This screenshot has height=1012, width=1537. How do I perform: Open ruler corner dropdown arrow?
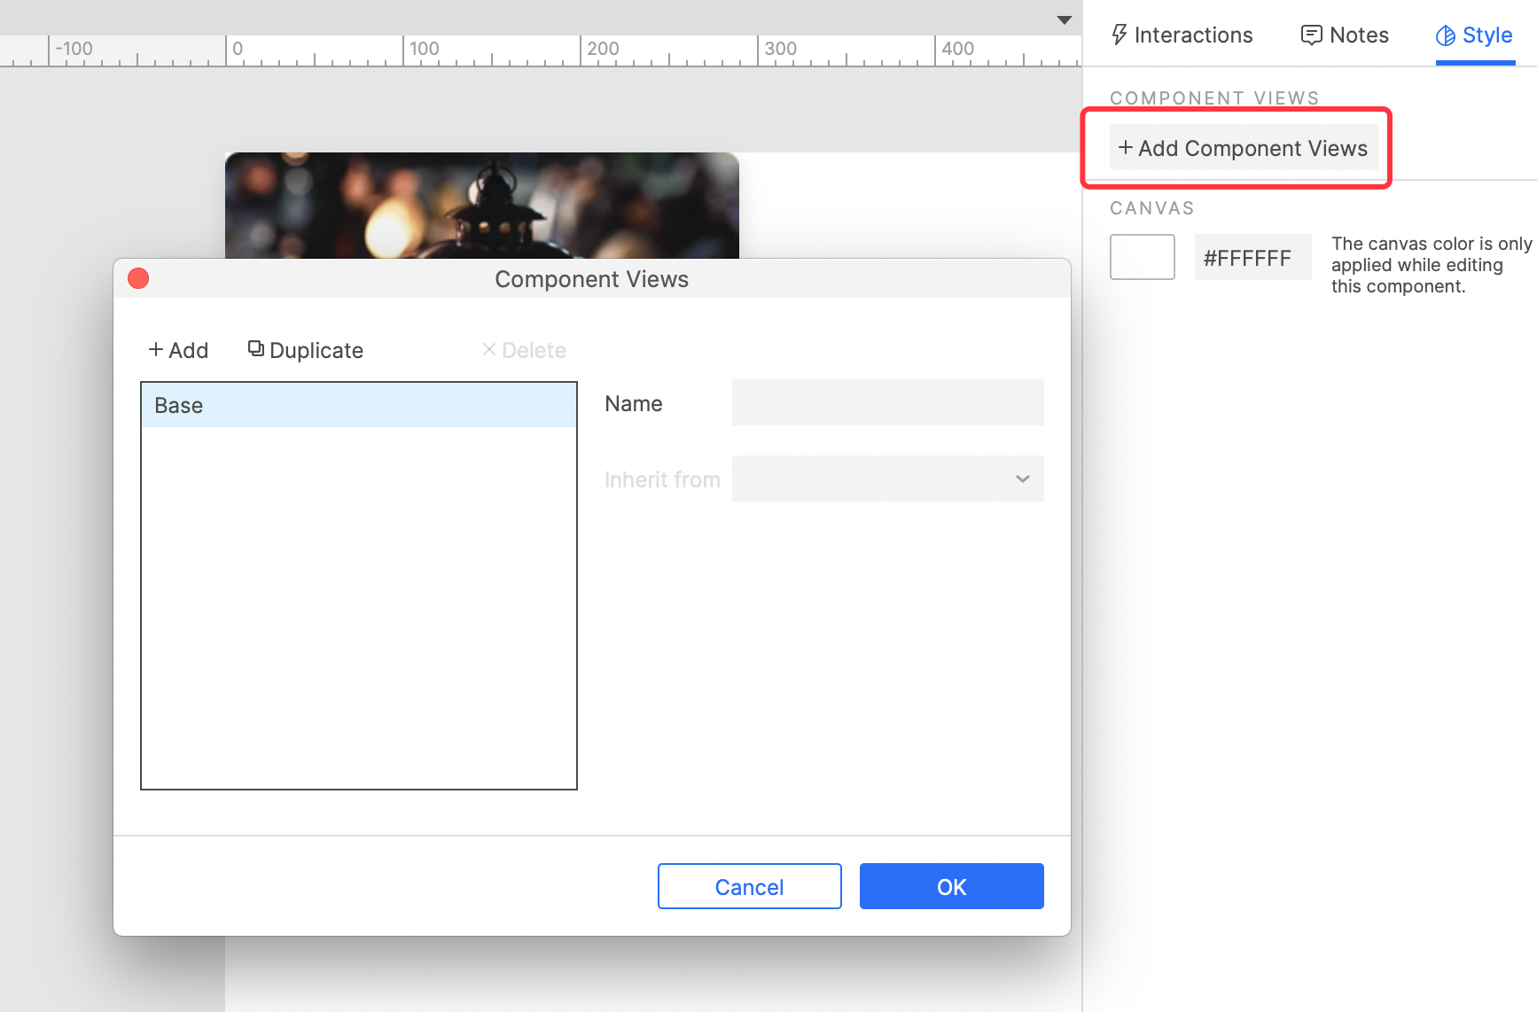(x=1065, y=19)
